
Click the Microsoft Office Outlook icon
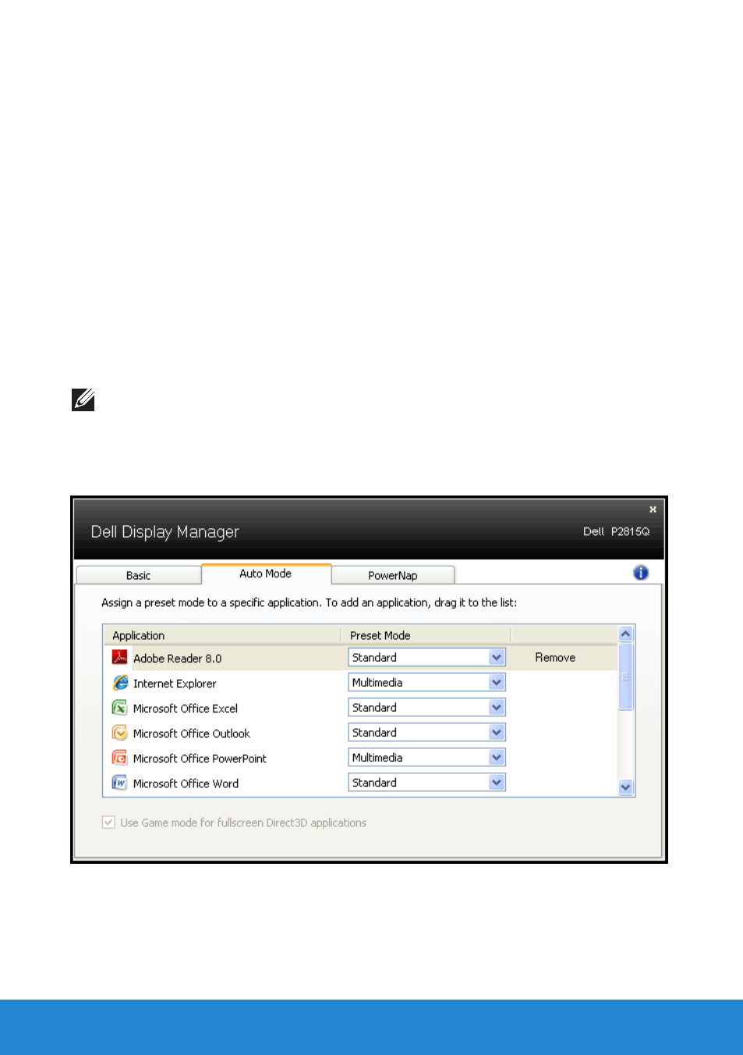(119, 733)
